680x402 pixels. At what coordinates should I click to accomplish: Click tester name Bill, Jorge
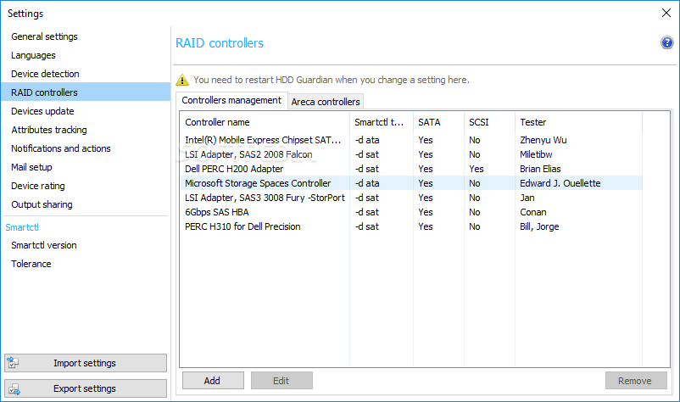click(539, 226)
